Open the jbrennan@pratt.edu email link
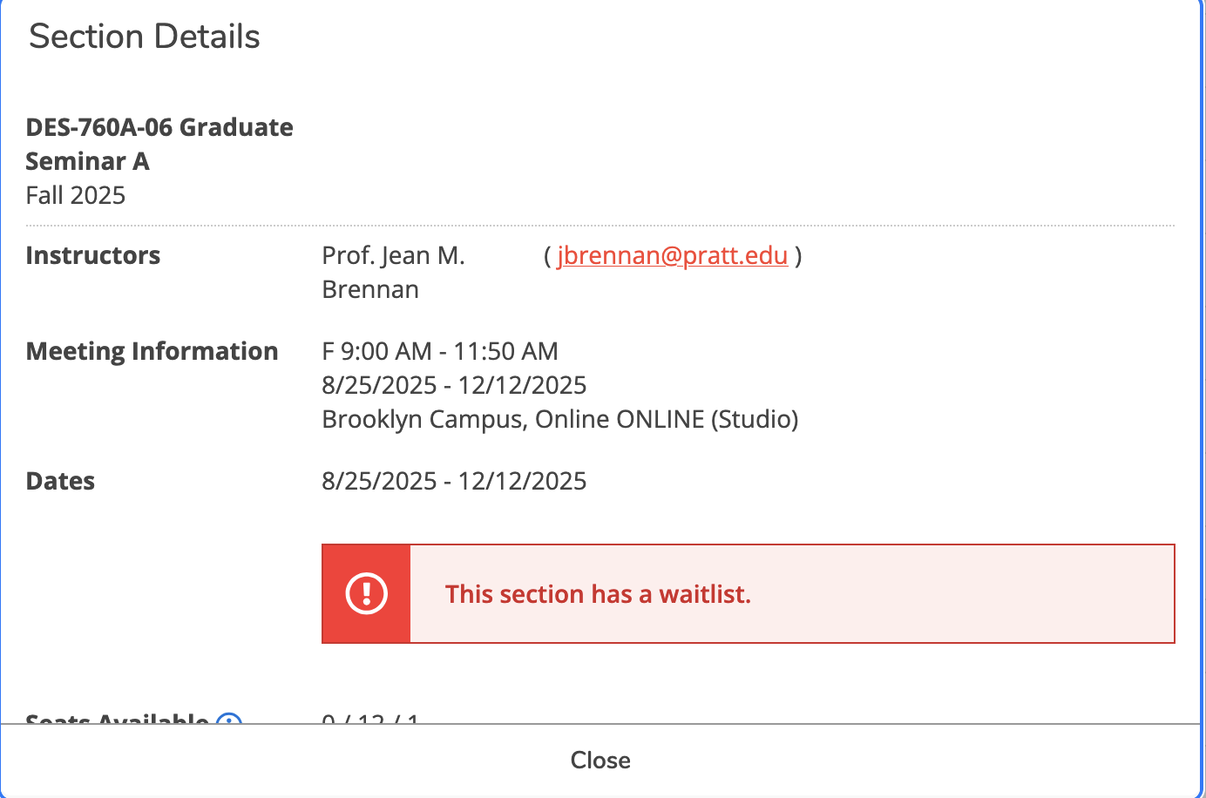The height and width of the screenshot is (798, 1206). pos(672,255)
